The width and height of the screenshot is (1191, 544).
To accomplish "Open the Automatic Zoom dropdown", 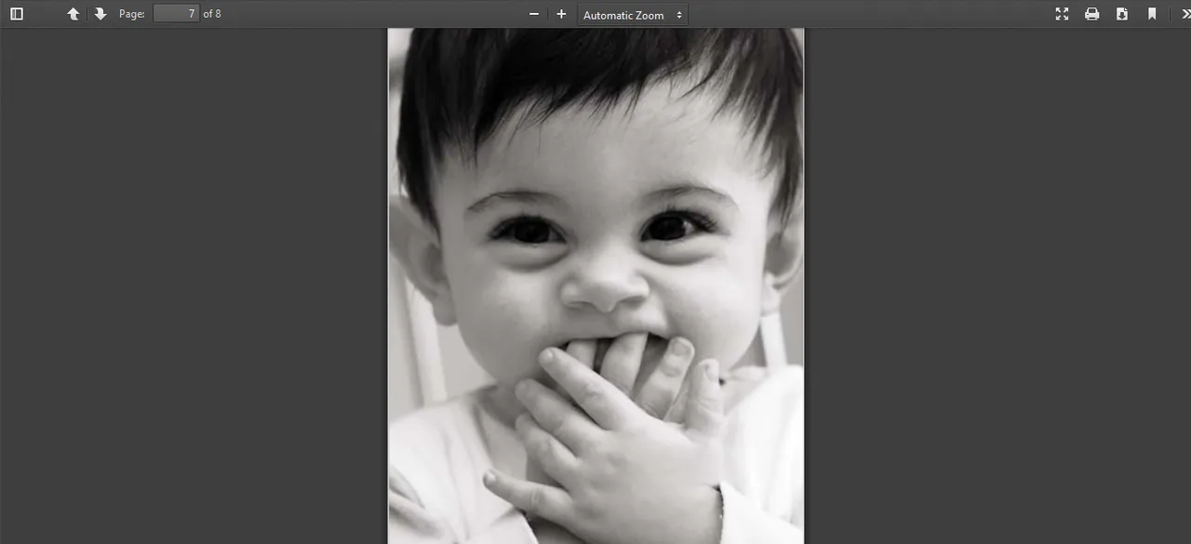I will tap(633, 15).
